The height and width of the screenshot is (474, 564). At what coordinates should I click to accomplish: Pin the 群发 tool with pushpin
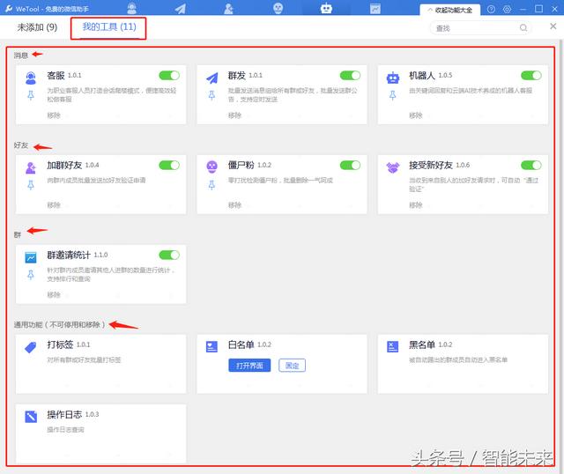[x=211, y=95]
